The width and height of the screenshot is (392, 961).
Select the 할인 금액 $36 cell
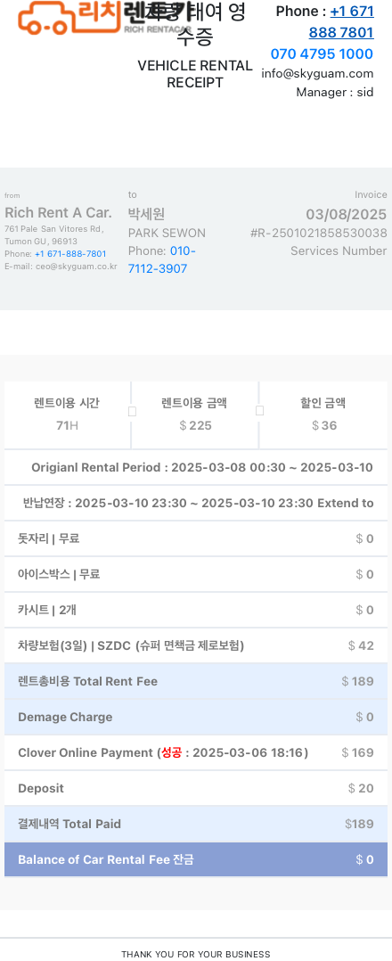click(x=323, y=415)
